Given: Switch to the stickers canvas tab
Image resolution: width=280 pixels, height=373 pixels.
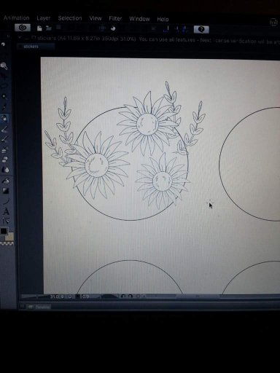Looking at the screenshot, I should point(31,47).
